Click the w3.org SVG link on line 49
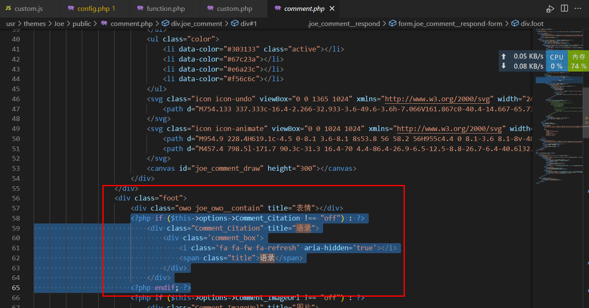This screenshot has width=589, height=308. (451, 129)
